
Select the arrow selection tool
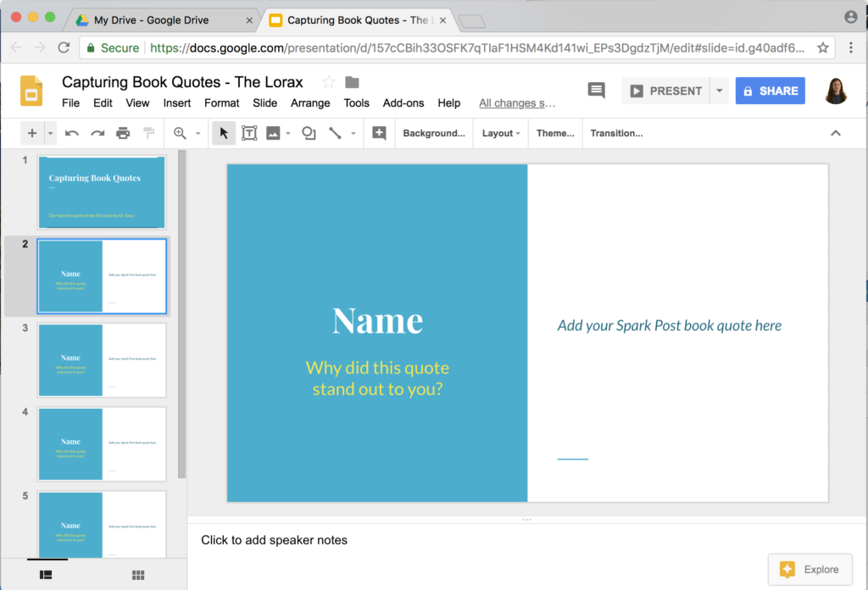[223, 133]
